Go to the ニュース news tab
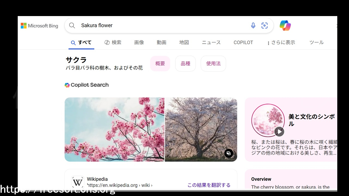The image size is (349, 196). 211,42
